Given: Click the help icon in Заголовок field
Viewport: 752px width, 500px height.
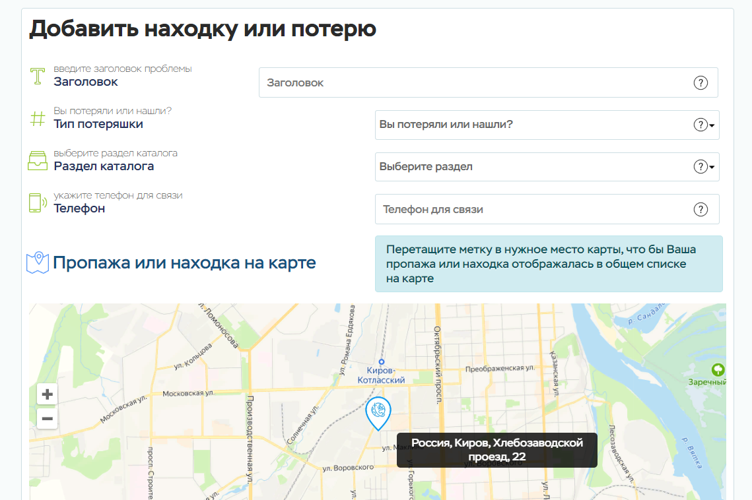Looking at the screenshot, I should (701, 83).
